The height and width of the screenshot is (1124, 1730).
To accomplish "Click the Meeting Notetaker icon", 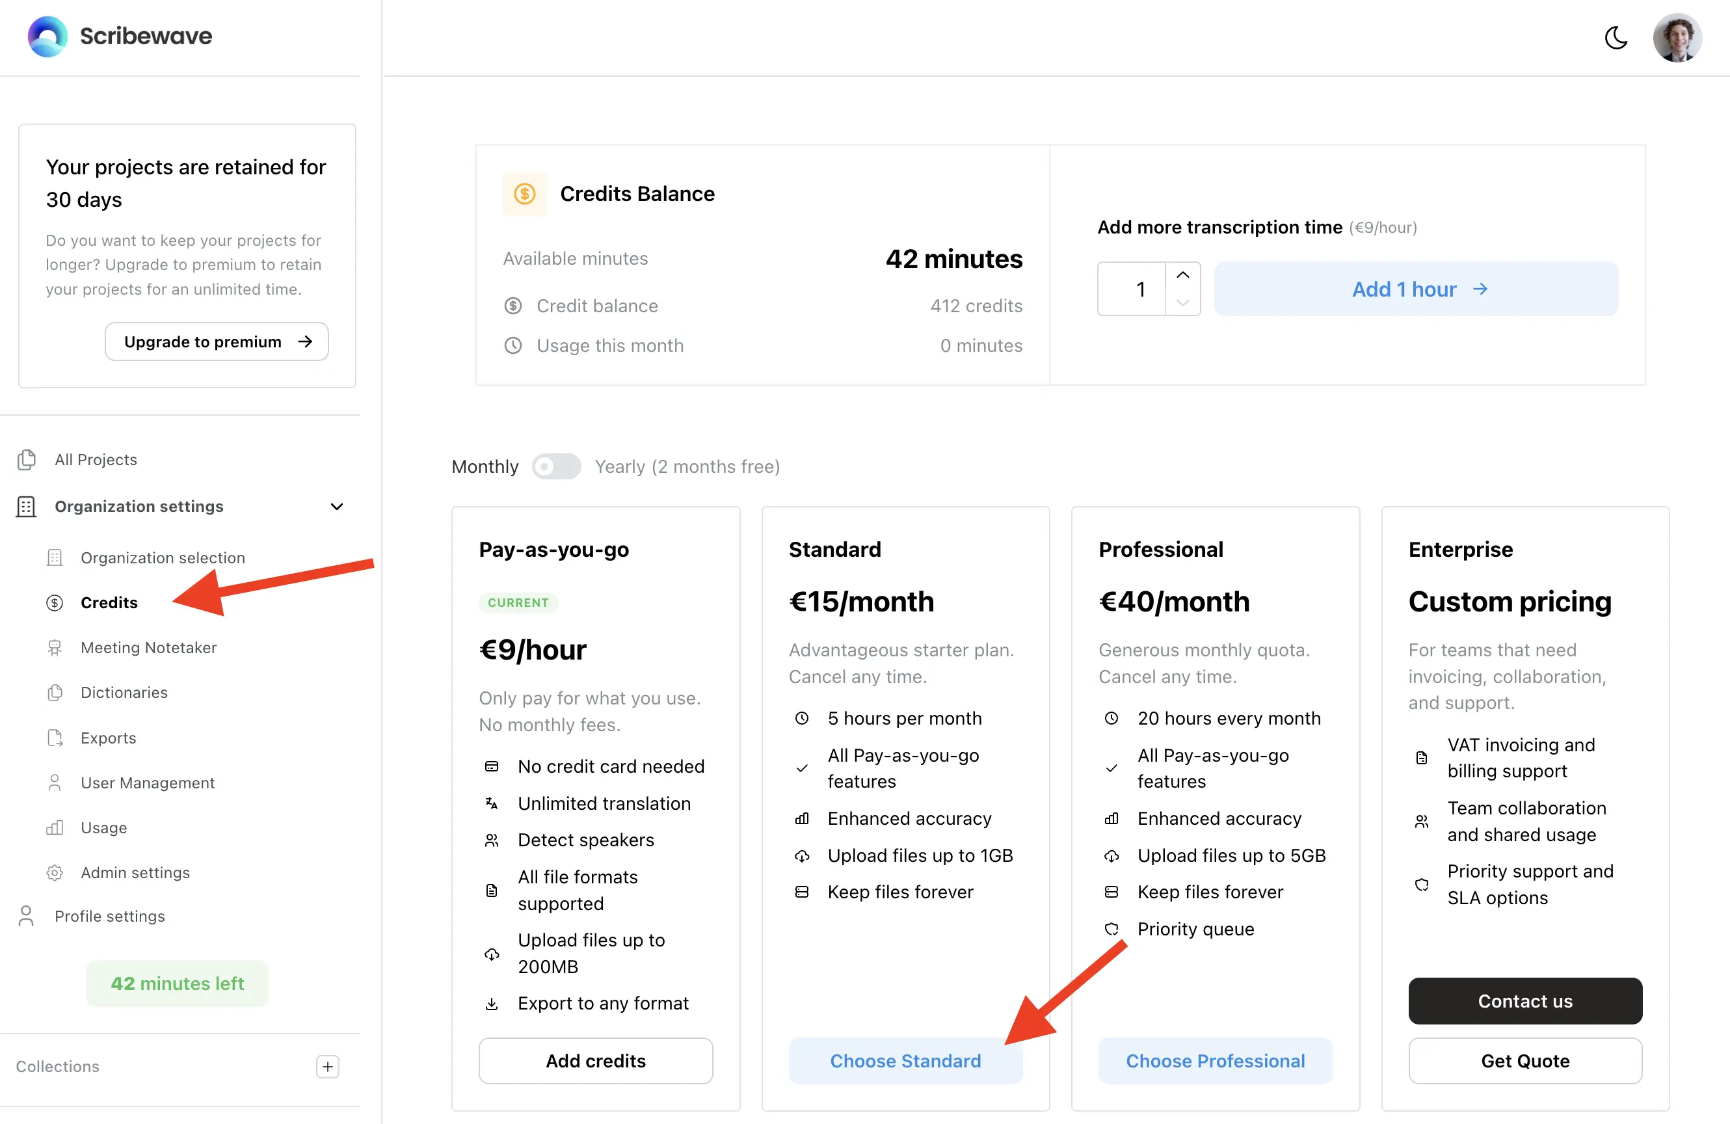I will 55,648.
